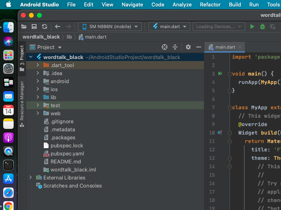This screenshot has height=210, width=281.
Task: Select wordtalk_black.iml in the tree
Action: [73, 170]
